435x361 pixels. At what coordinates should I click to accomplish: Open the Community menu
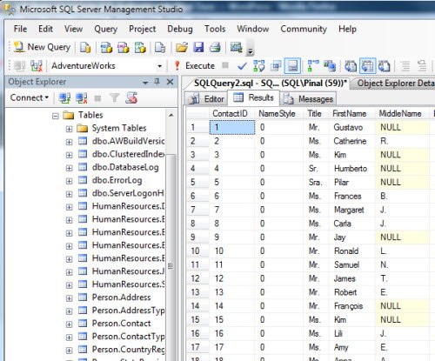(x=304, y=29)
